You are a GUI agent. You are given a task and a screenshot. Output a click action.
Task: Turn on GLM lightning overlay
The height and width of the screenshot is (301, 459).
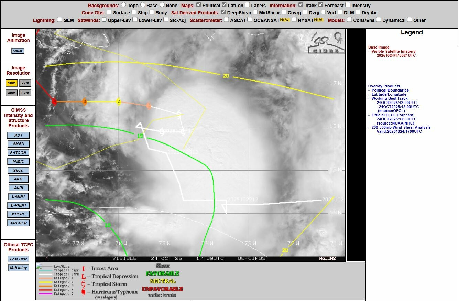pyautogui.click(x=60, y=20)
